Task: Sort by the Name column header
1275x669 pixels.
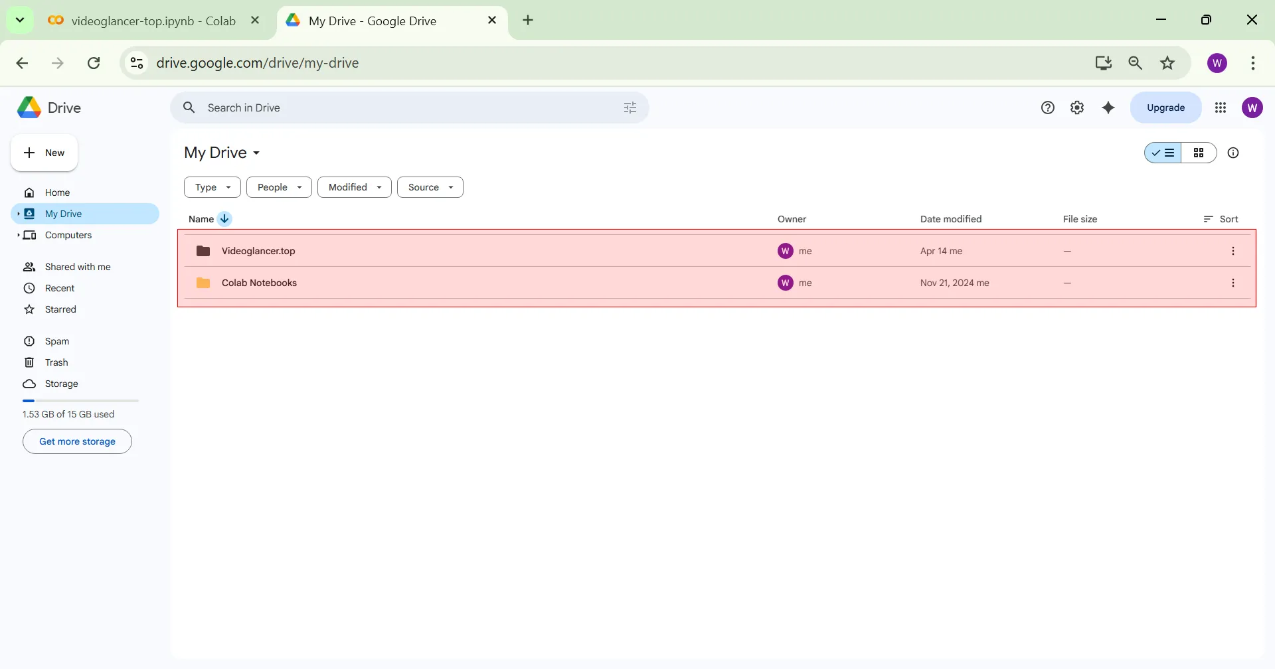Action: (201, 219)
